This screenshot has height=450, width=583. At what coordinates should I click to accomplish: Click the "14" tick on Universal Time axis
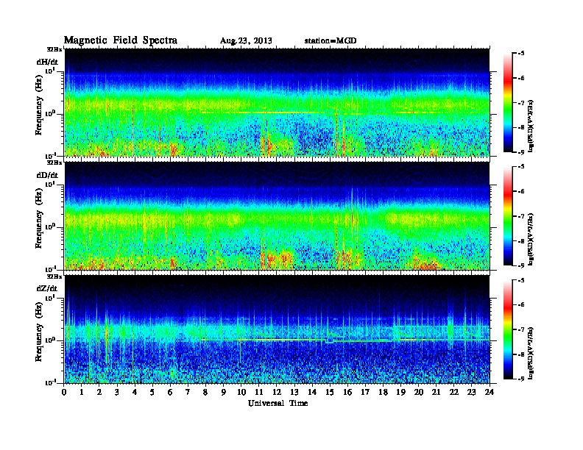312,393
